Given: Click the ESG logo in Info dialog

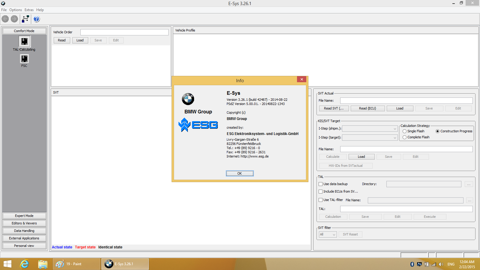Looking at the screenshot, I should (198, 125).
